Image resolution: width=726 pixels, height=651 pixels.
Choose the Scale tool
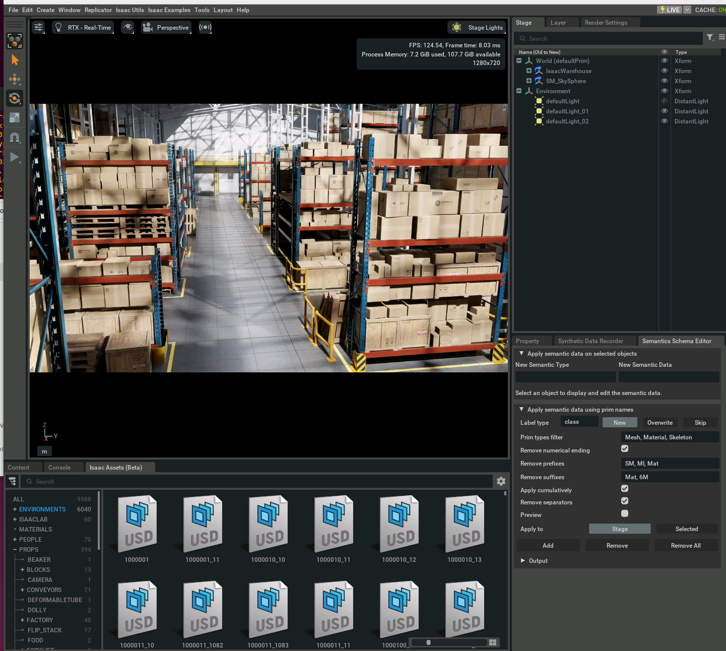click(15, 117)
